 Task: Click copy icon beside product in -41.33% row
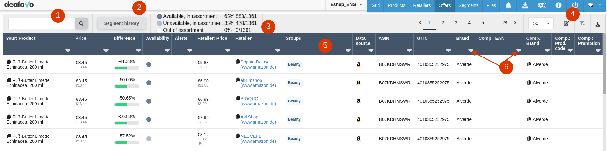(9, 62)
